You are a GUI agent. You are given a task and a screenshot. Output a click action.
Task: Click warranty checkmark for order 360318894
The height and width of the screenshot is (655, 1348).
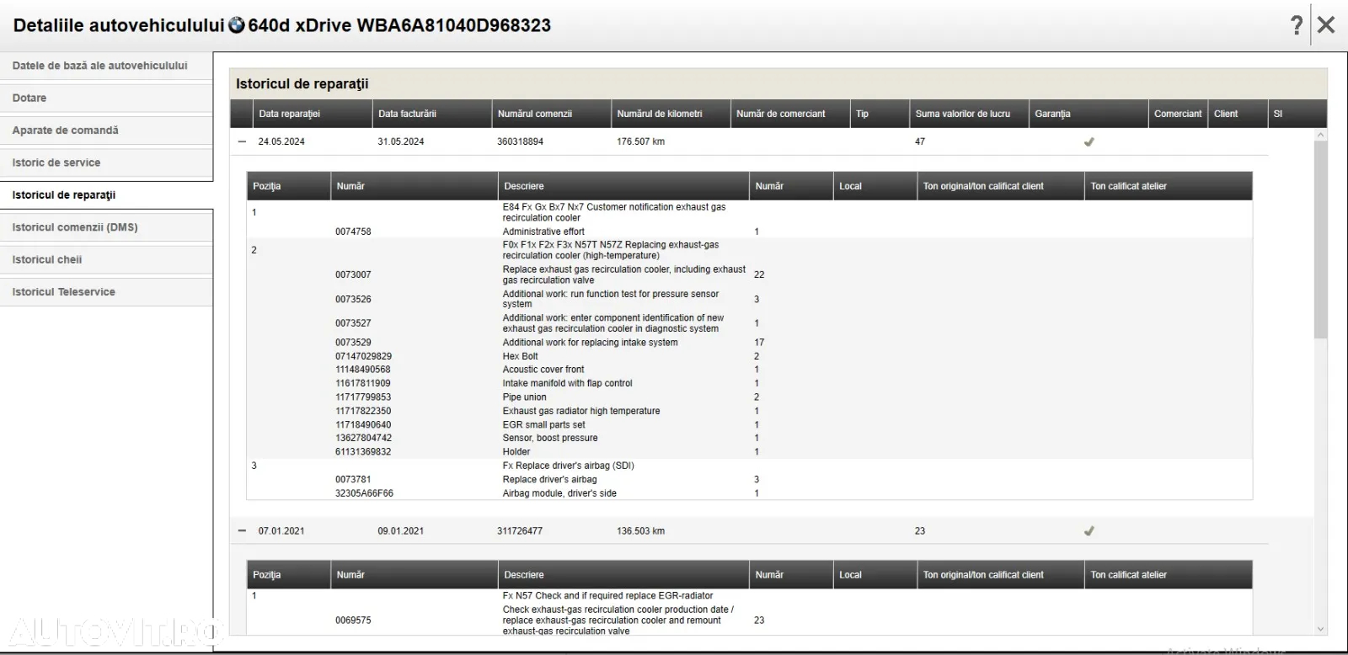click(1089, 141)
